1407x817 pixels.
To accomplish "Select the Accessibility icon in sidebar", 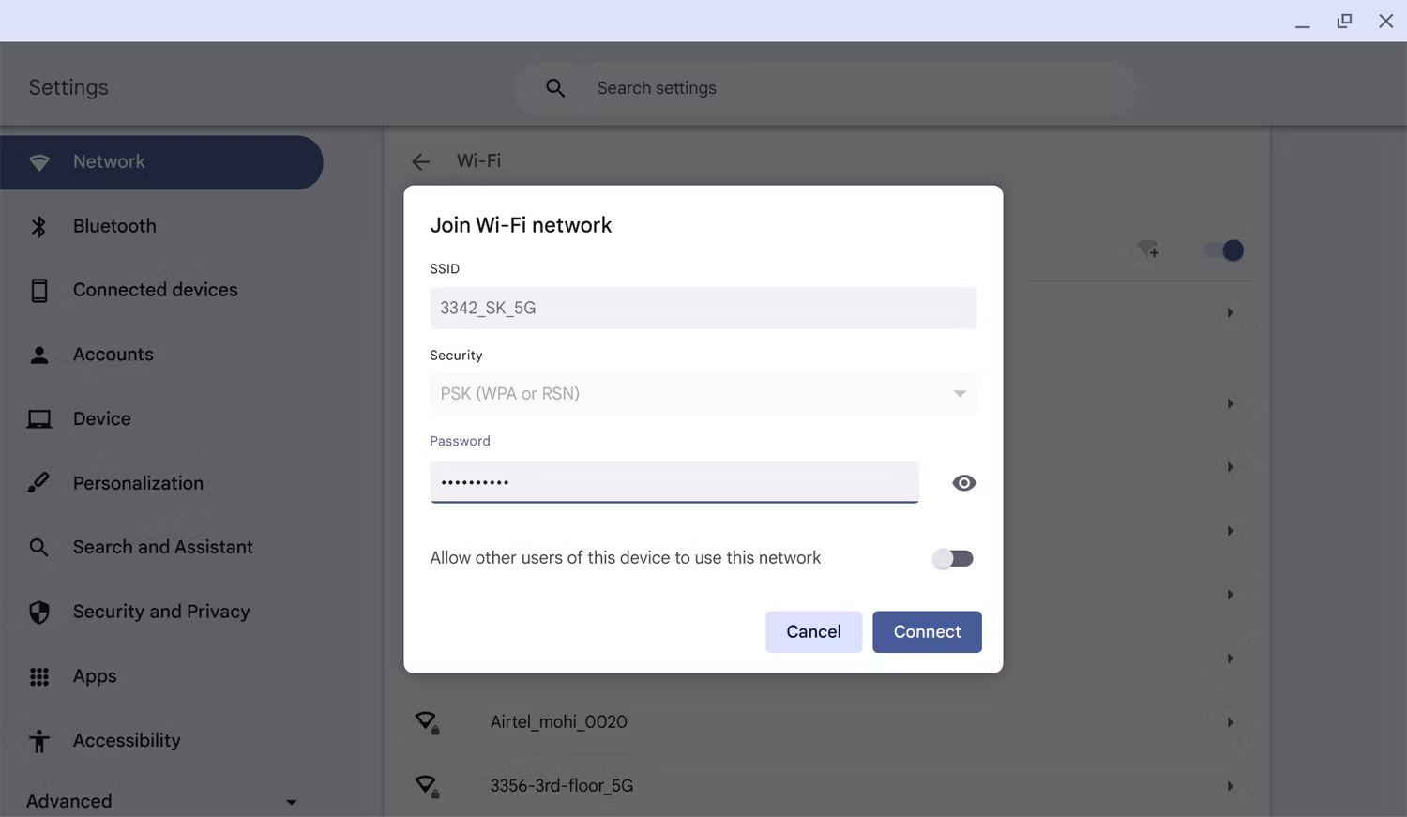I will point(38,740).
